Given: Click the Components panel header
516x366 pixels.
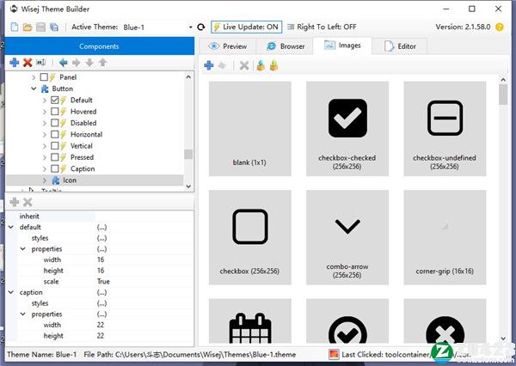Looking at the screenshot, I should click(x=100, y=46).
